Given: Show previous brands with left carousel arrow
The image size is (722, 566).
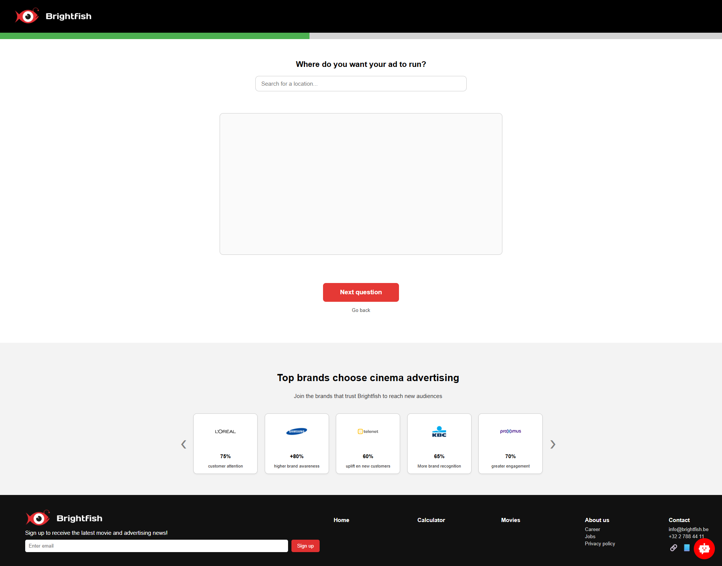Looking at the screenshot, I should pyautogui.click(x=184, y=444).
